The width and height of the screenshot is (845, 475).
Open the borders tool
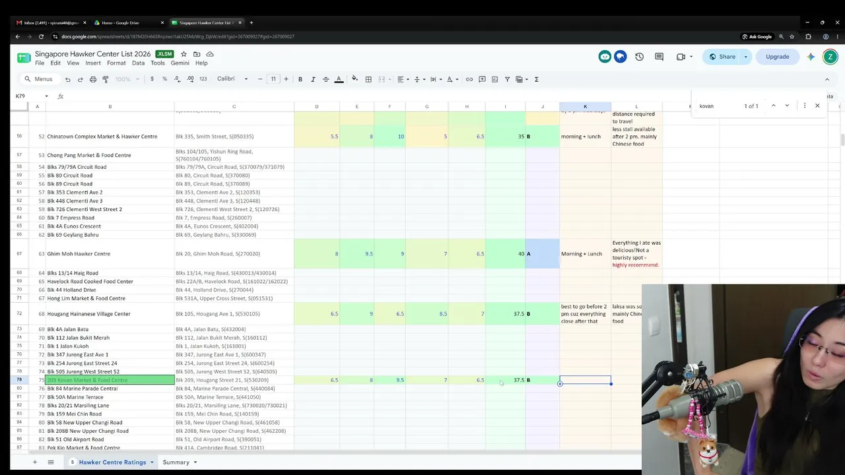tap(368, 79)
